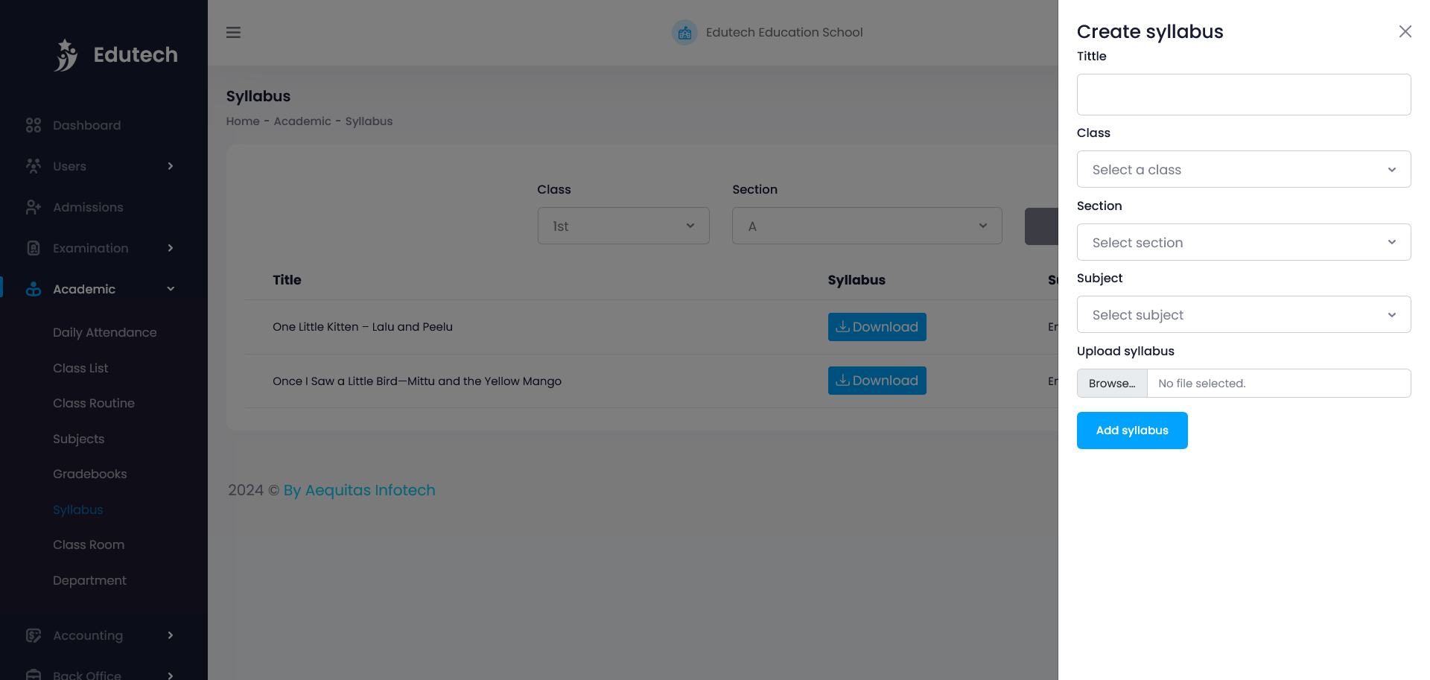The width and height of the screenshot is (1430, 680).
Task: Click the Users group icon
Action: pyautogui.click(x=34, y=166)
